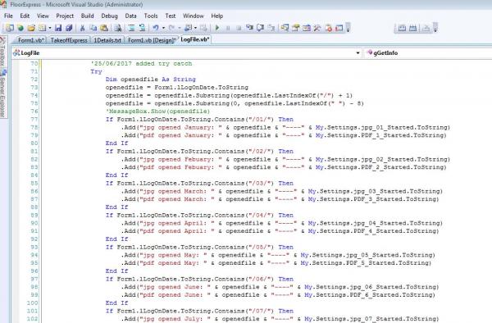
Task: Click the Paste clipboard icon
Action: coord(104,28)
